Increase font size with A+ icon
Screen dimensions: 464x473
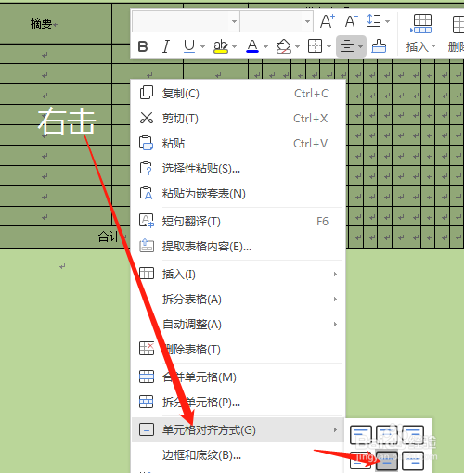[328, 21]
